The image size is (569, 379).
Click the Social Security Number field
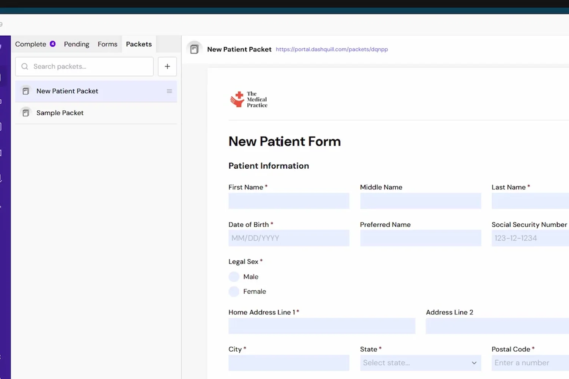tap(530, 238)
